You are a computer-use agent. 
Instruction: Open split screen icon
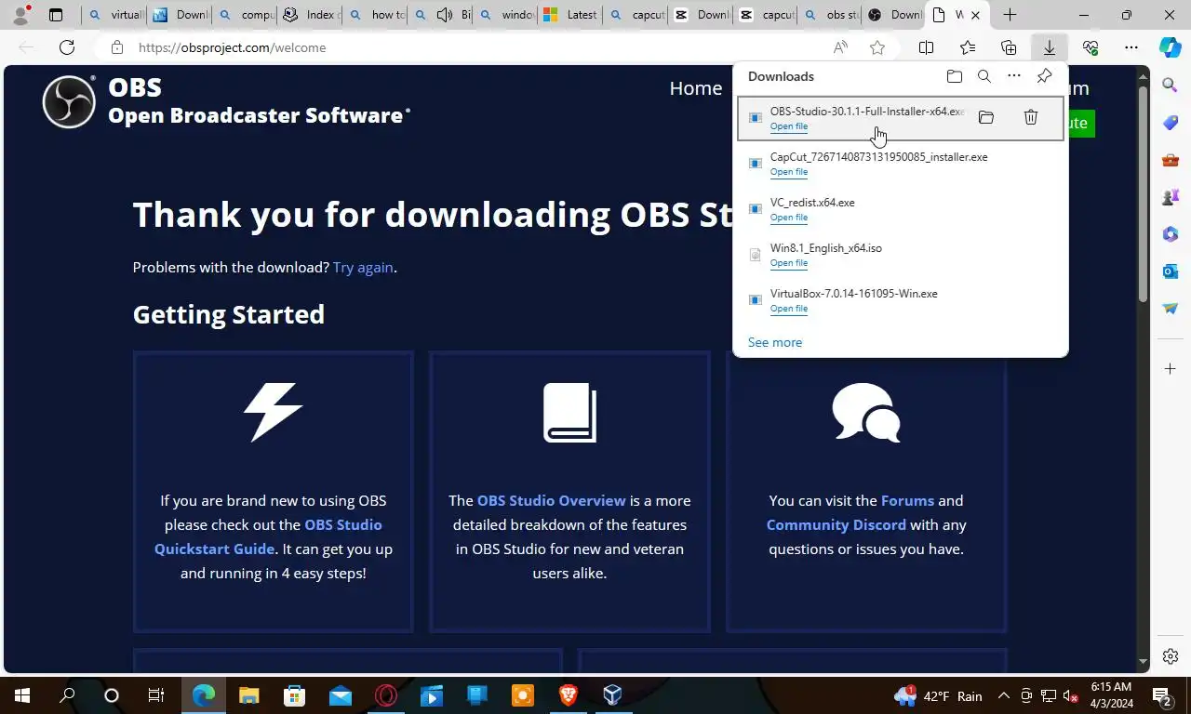(926, 47)
